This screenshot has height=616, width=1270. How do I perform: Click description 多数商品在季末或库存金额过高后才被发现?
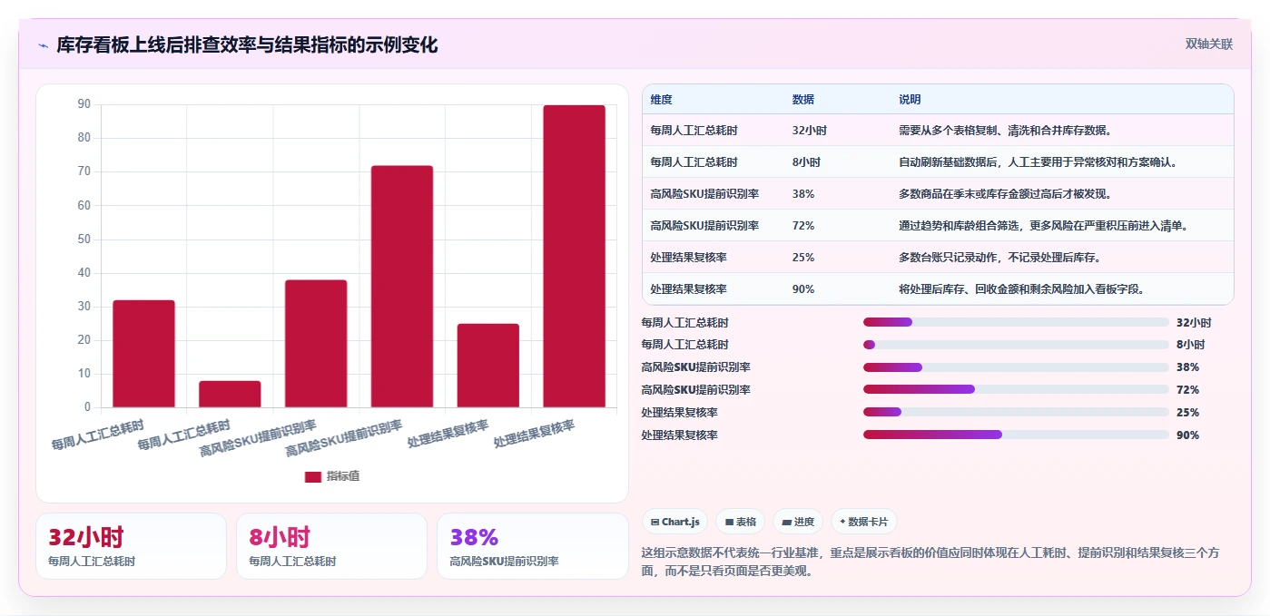(1005, 194)
